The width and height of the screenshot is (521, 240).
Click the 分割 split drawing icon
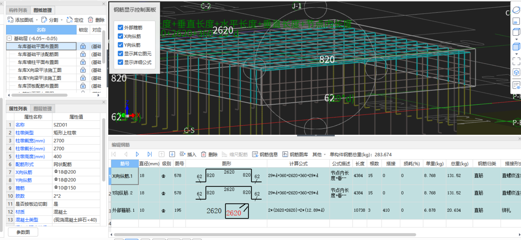pos(44,20)
